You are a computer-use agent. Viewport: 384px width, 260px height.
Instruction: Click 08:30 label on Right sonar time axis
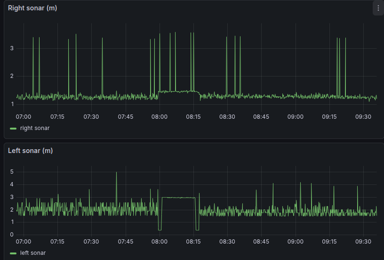coord(227,117)
